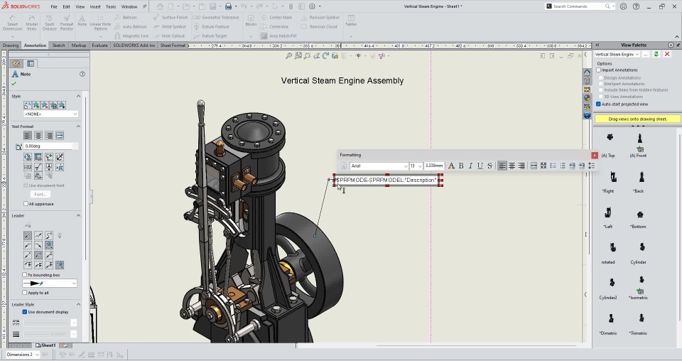This screenshot has width=682, height=361.
Task: Enable the Import Annotations checkbox
Action: pos(599,70)
